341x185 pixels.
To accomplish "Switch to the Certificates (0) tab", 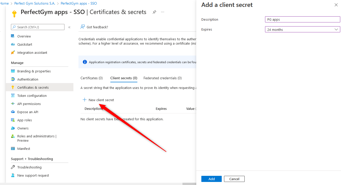I will coord(91,78).
